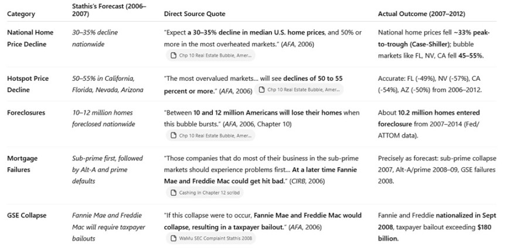
Task: Click document icon in National Home Price source chip
Action: (x=174, y=56)
